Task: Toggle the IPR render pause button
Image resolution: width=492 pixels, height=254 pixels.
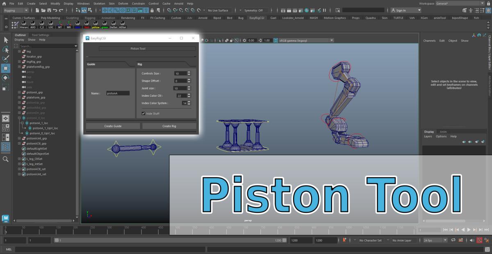Action: click(325, 10)
